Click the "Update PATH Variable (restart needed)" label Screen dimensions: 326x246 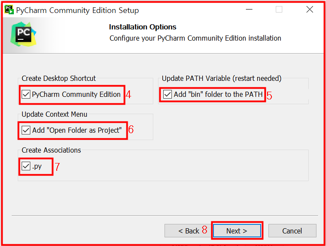[x=222, y=79]
